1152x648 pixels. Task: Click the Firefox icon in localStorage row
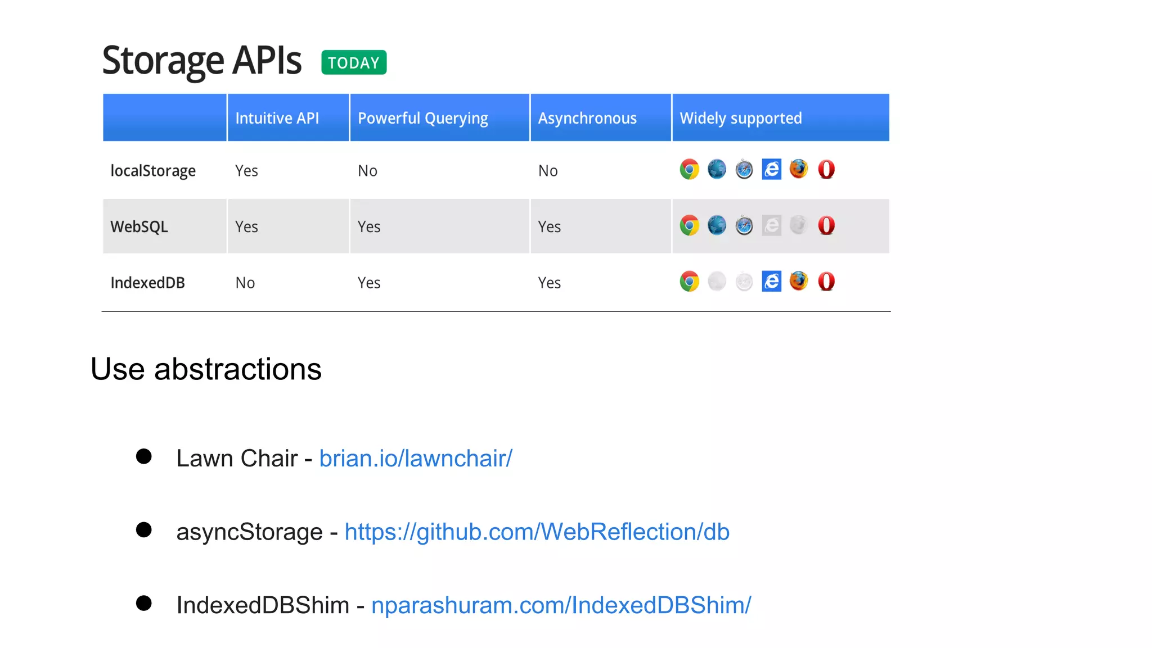click(x=799, y=169)
